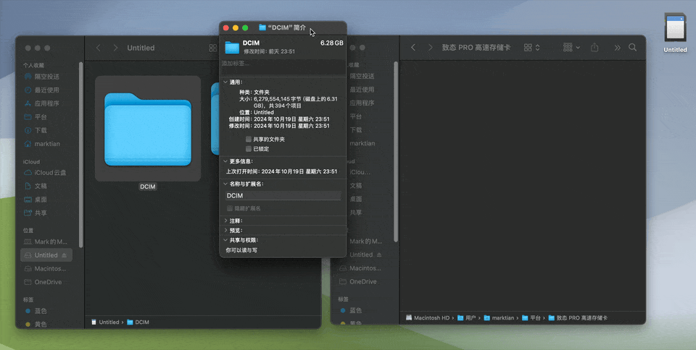
Task: Click Users (用户) in right path bar
Action: pyautogui.click(x=466, y=317)
